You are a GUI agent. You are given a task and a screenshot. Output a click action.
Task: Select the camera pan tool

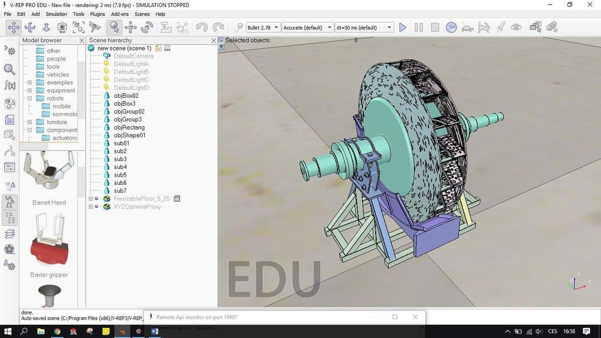click(13, 27)
